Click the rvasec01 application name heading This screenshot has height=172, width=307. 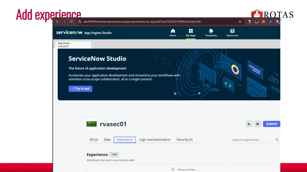(x=113, y=124)
